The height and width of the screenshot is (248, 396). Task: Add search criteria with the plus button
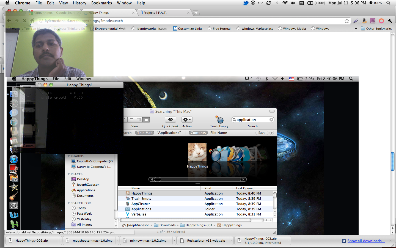tap(272, 133)
